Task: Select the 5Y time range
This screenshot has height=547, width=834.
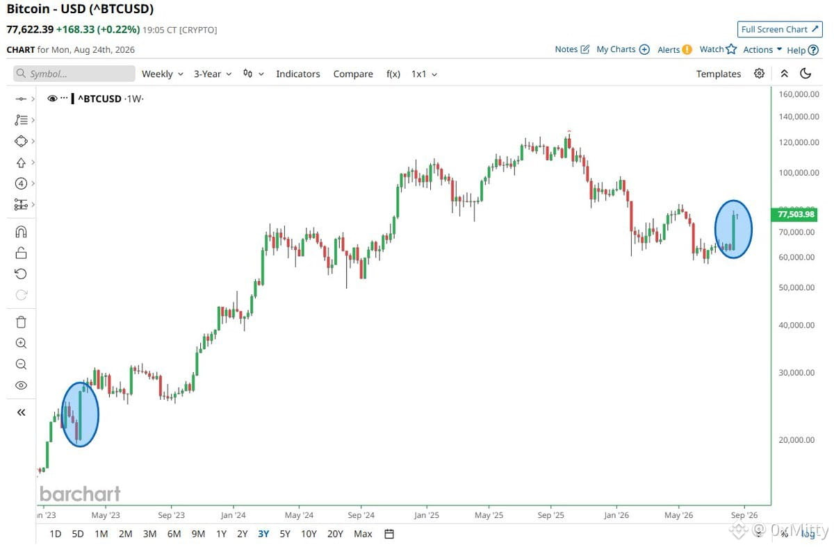Action: 285,534
